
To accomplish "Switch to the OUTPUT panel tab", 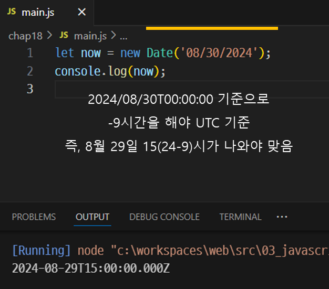I will 92,217.
